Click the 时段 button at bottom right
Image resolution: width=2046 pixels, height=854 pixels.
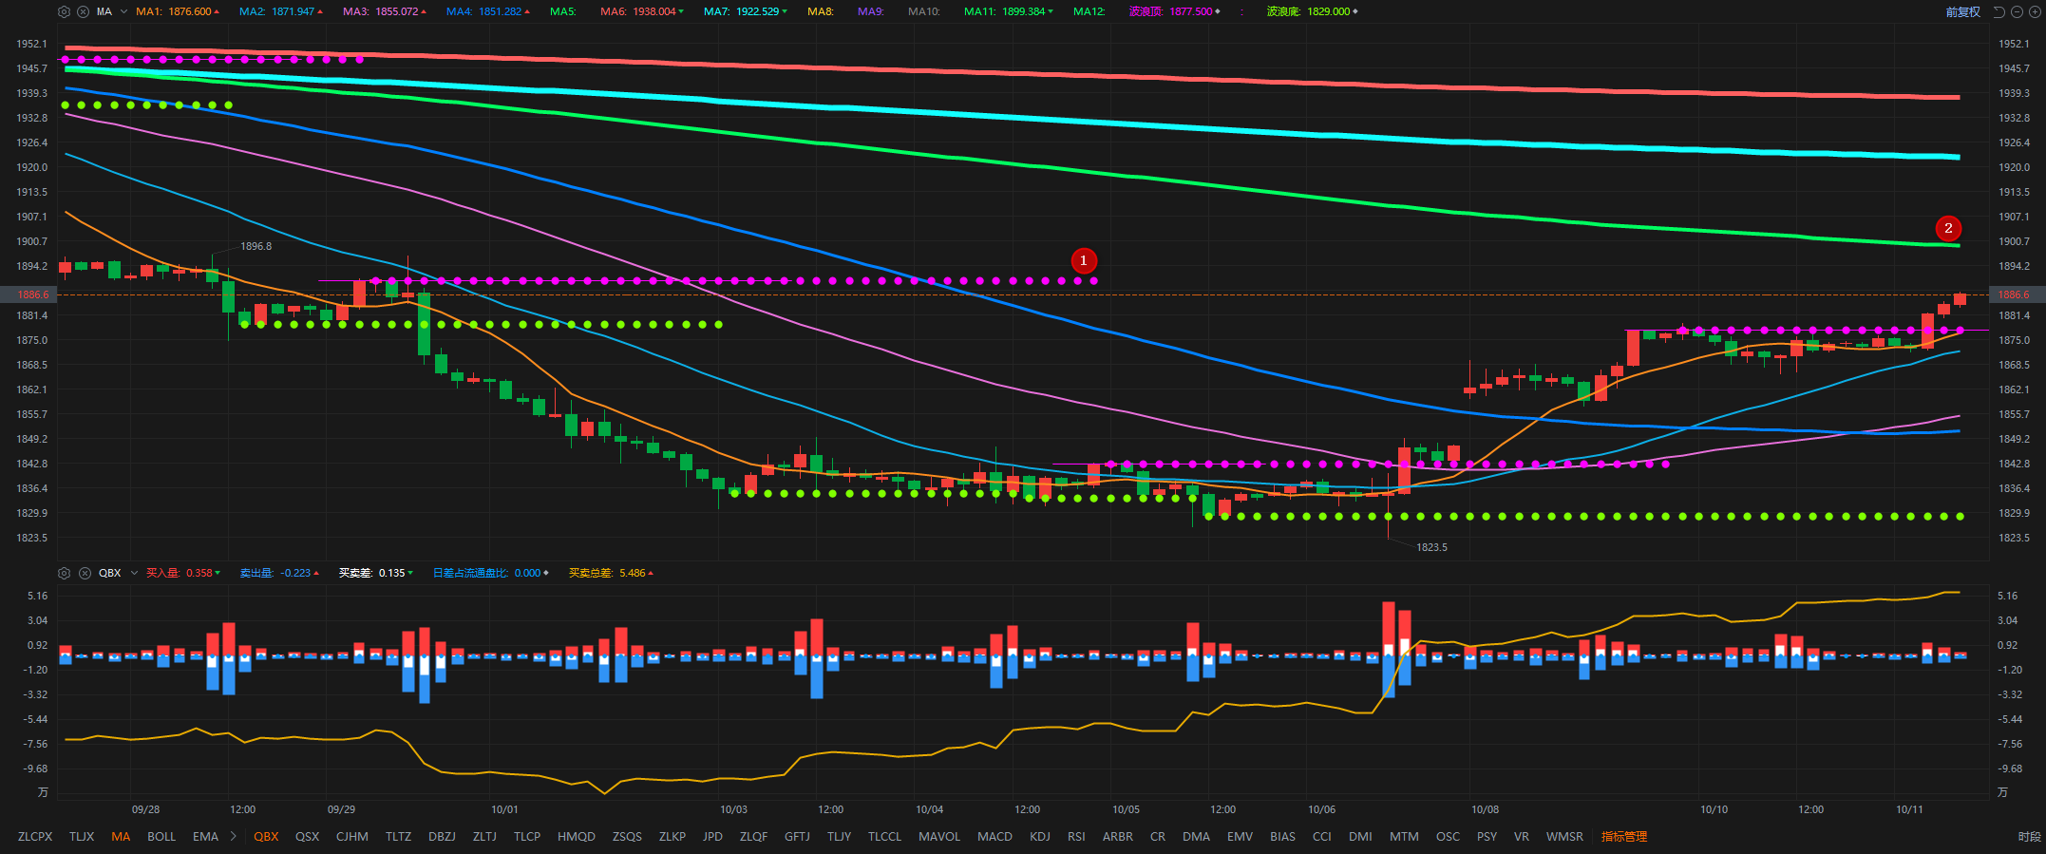[x=2029, y=836]
